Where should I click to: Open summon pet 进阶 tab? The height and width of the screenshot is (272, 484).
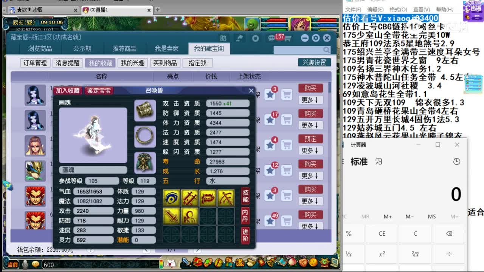point(245,235)
